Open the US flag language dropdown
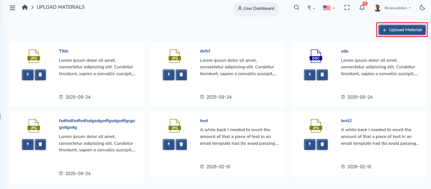Image resolution: width=431 pixels, height=189 pixels. pyautogui.click(x=329, y=8)
